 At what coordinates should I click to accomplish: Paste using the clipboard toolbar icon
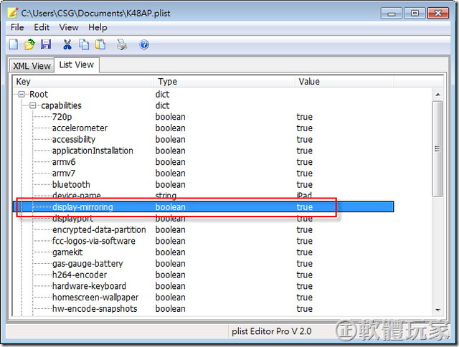pyautogui.click(x=100, y=44)
